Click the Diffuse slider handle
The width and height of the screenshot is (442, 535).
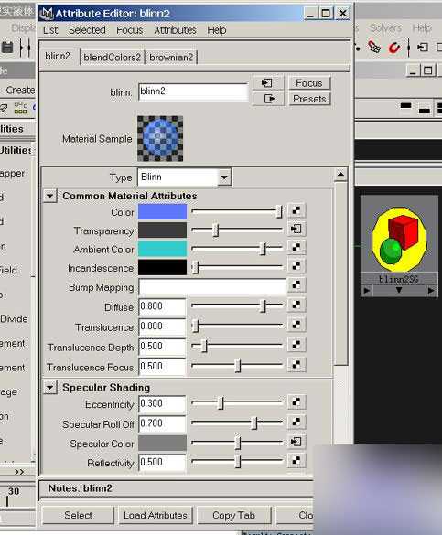(264, 305)
